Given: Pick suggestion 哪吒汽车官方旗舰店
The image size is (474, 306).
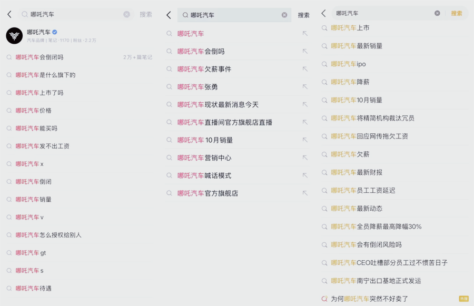Looking at the screenshot, I should [208, 193].
